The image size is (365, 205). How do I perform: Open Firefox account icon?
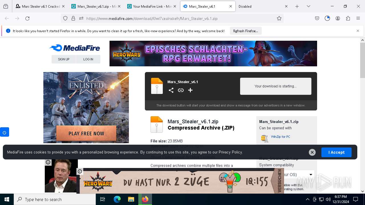338,19
